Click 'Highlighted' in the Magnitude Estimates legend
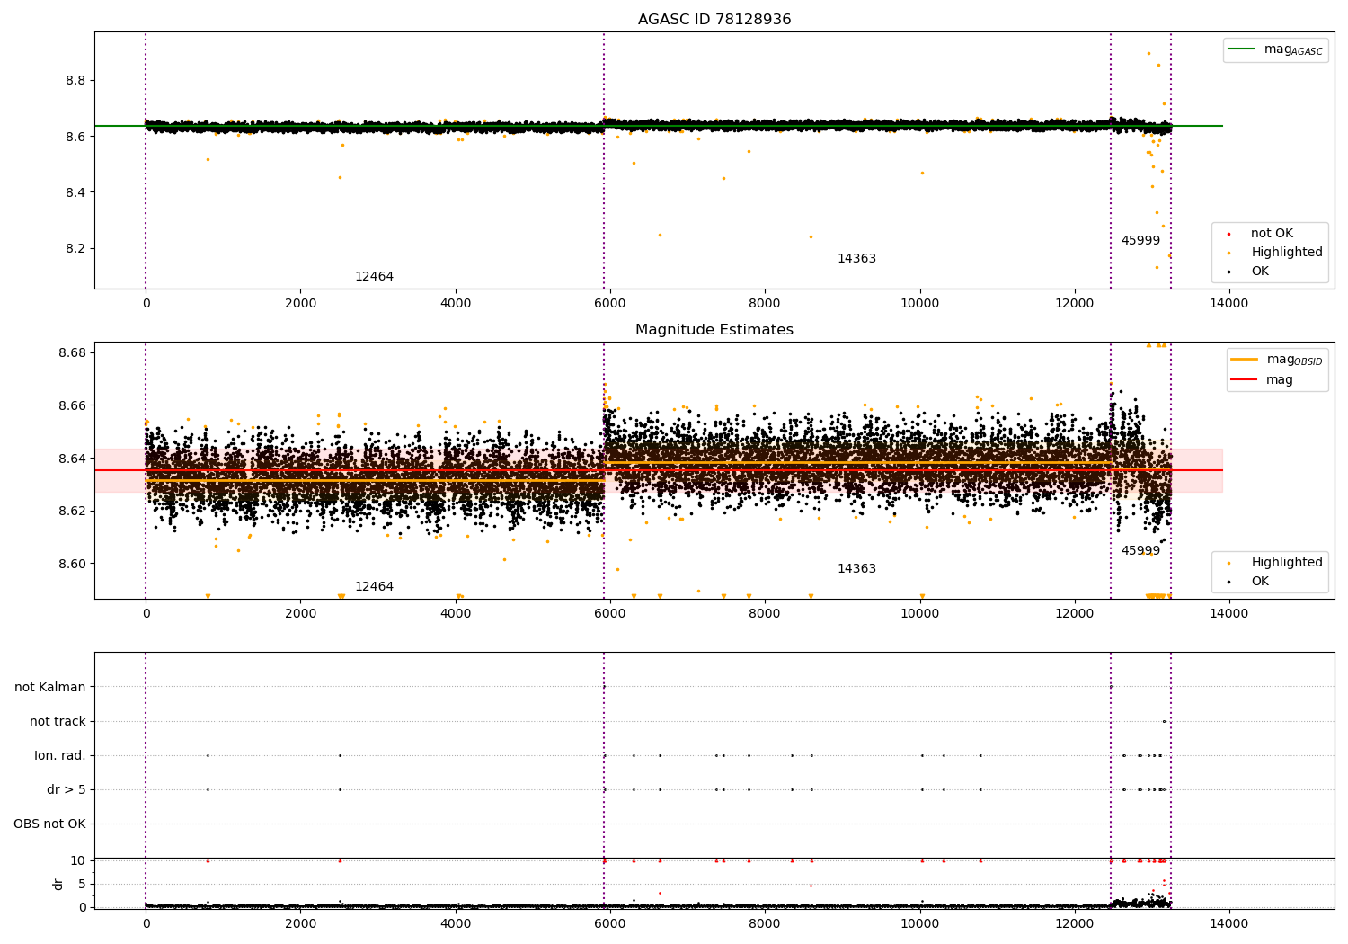The width and height of the screenshot is (1348, 944). click(1273, 563)
